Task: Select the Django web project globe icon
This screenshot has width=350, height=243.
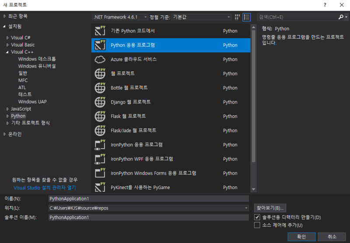Action: [100, 102]
